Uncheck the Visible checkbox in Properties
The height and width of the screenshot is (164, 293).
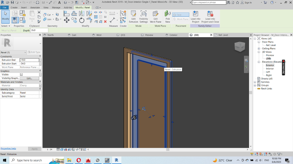[x=21, y=74]
